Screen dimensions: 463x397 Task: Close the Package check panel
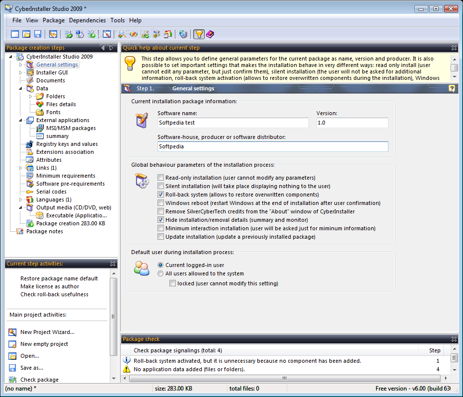(454, 339)
